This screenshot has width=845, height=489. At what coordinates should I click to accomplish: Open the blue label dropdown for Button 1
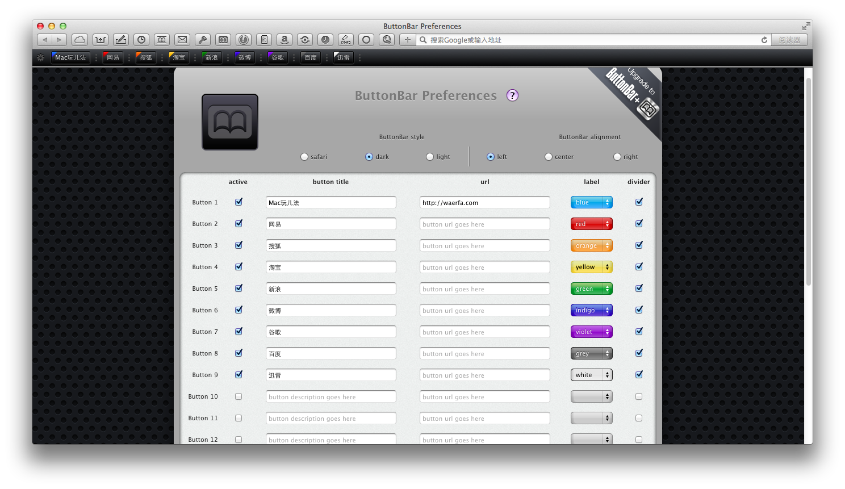(591, 202)
